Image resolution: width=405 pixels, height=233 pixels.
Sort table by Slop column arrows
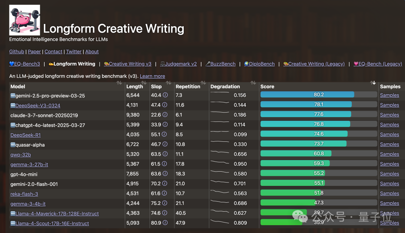click(169, 83)
